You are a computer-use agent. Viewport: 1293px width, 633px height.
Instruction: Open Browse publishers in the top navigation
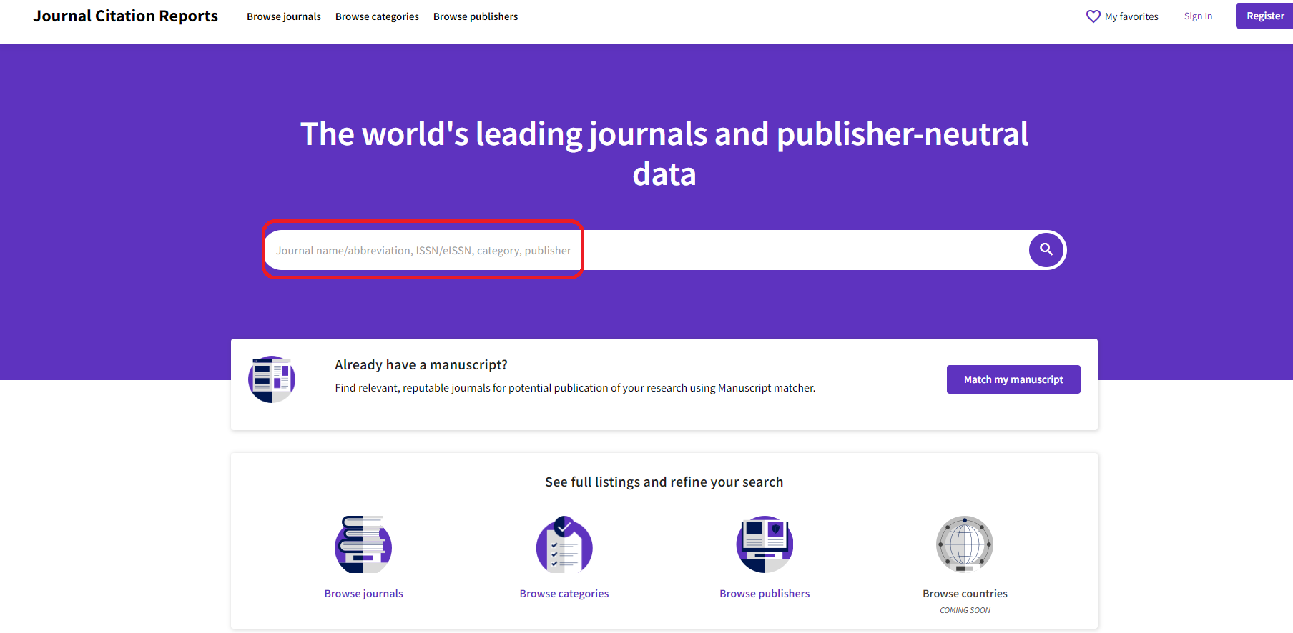(x=476, y=16)
